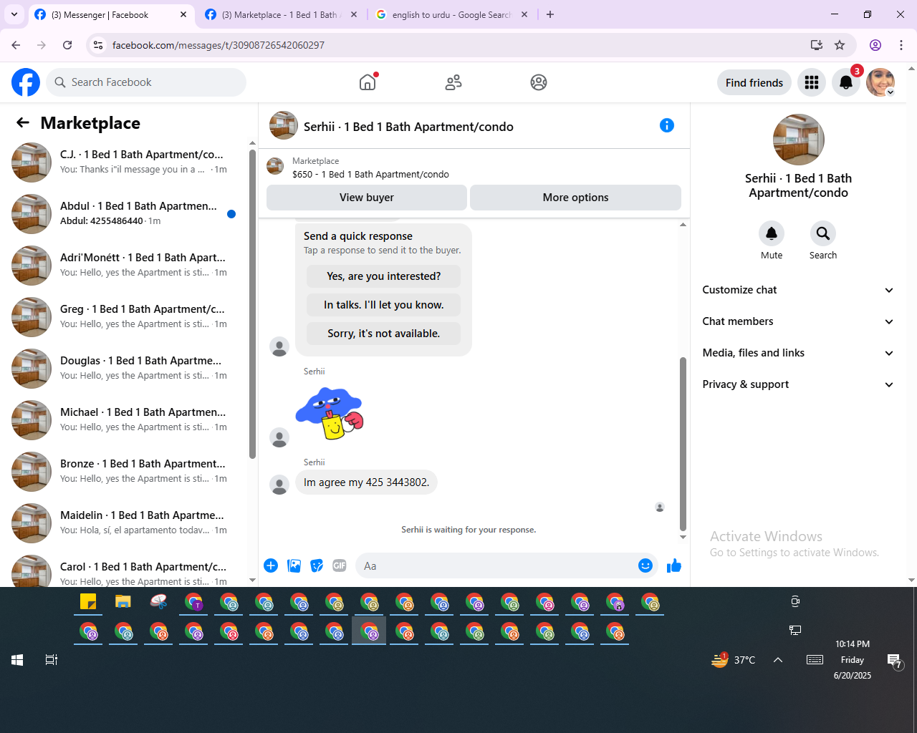Open the C.J. conversation
The height and width of the screenshot is (733, 917).
(x=125, y=162)
